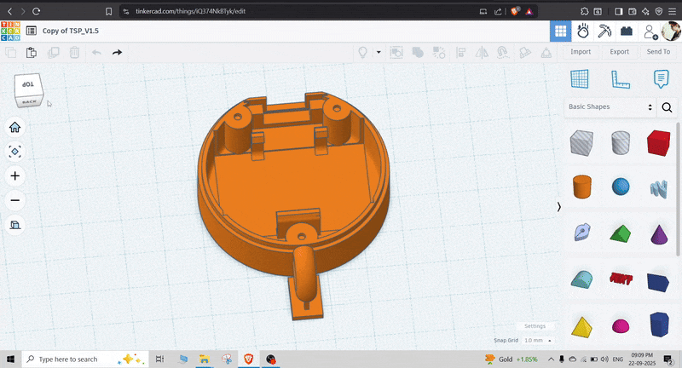Open the Send To menu
This screenshot has width=682, height=368.
(658, 52)
